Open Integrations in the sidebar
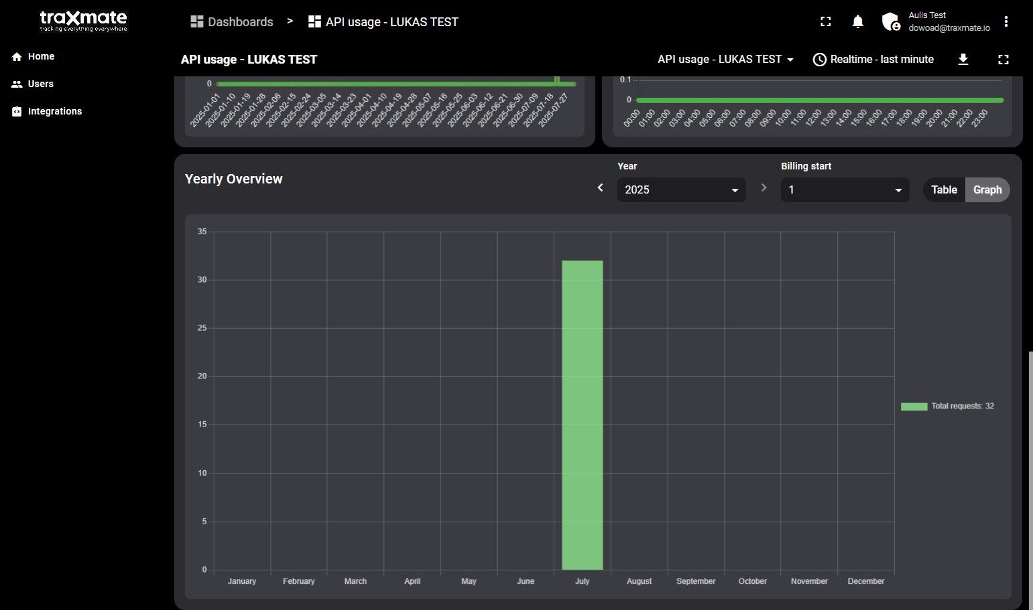The height and width of the screenshot is (610, 1033). click(x=54, y=112)
